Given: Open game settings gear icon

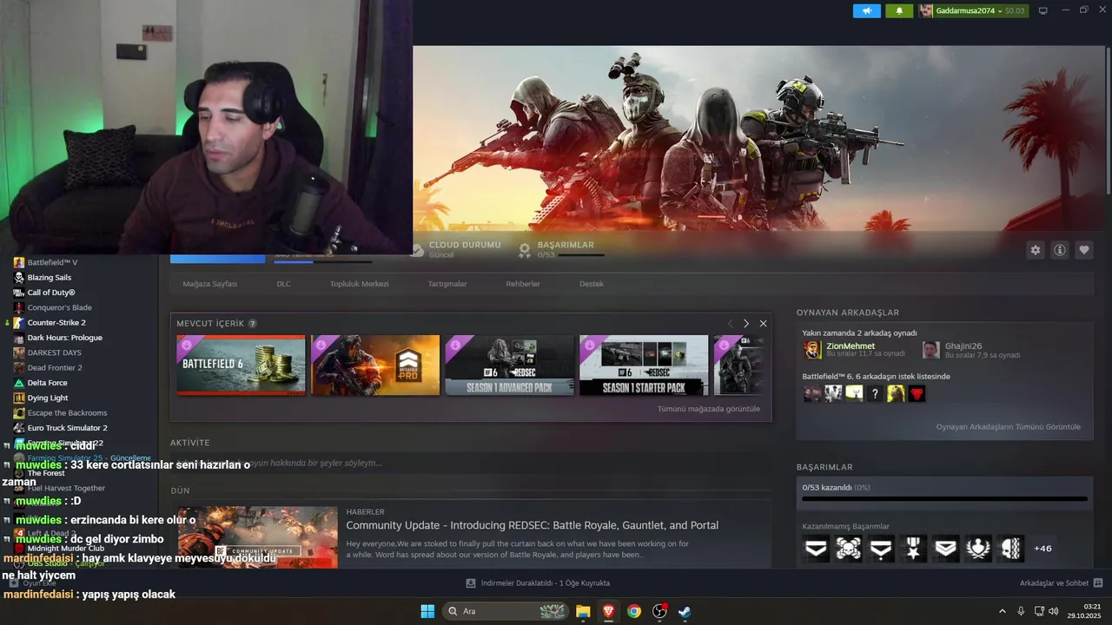Looking at the screenshot, I should [1036, 250].
